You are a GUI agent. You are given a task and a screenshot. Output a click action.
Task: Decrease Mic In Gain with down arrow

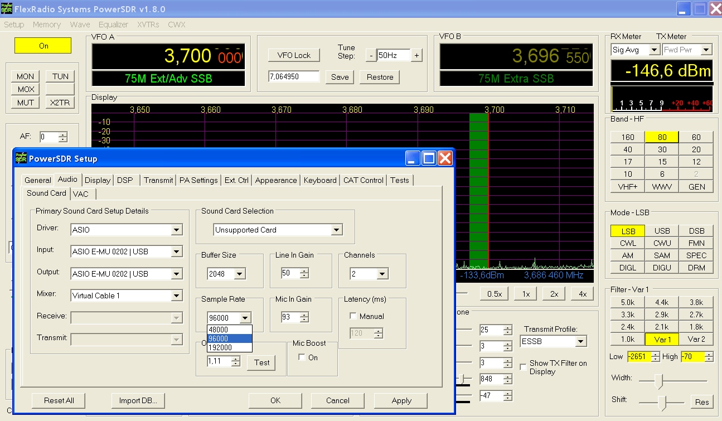pos(304,320)
